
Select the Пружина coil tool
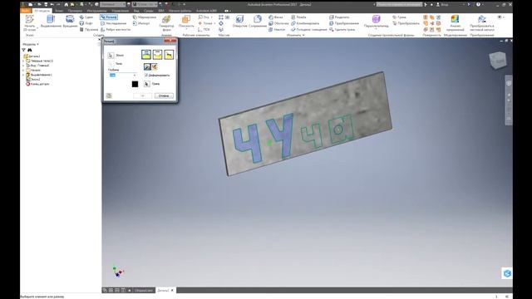click(x=89, y=30)
